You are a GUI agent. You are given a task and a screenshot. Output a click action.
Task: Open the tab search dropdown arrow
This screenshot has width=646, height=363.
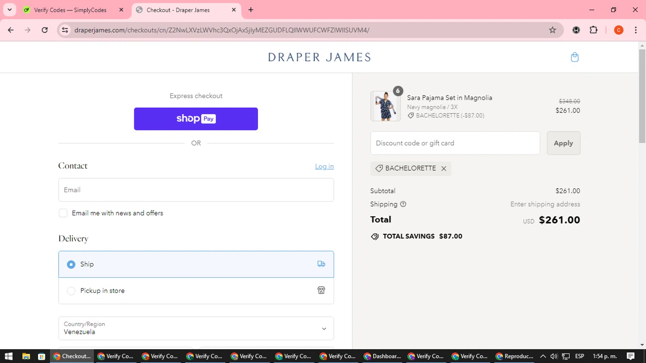point(9,9)
